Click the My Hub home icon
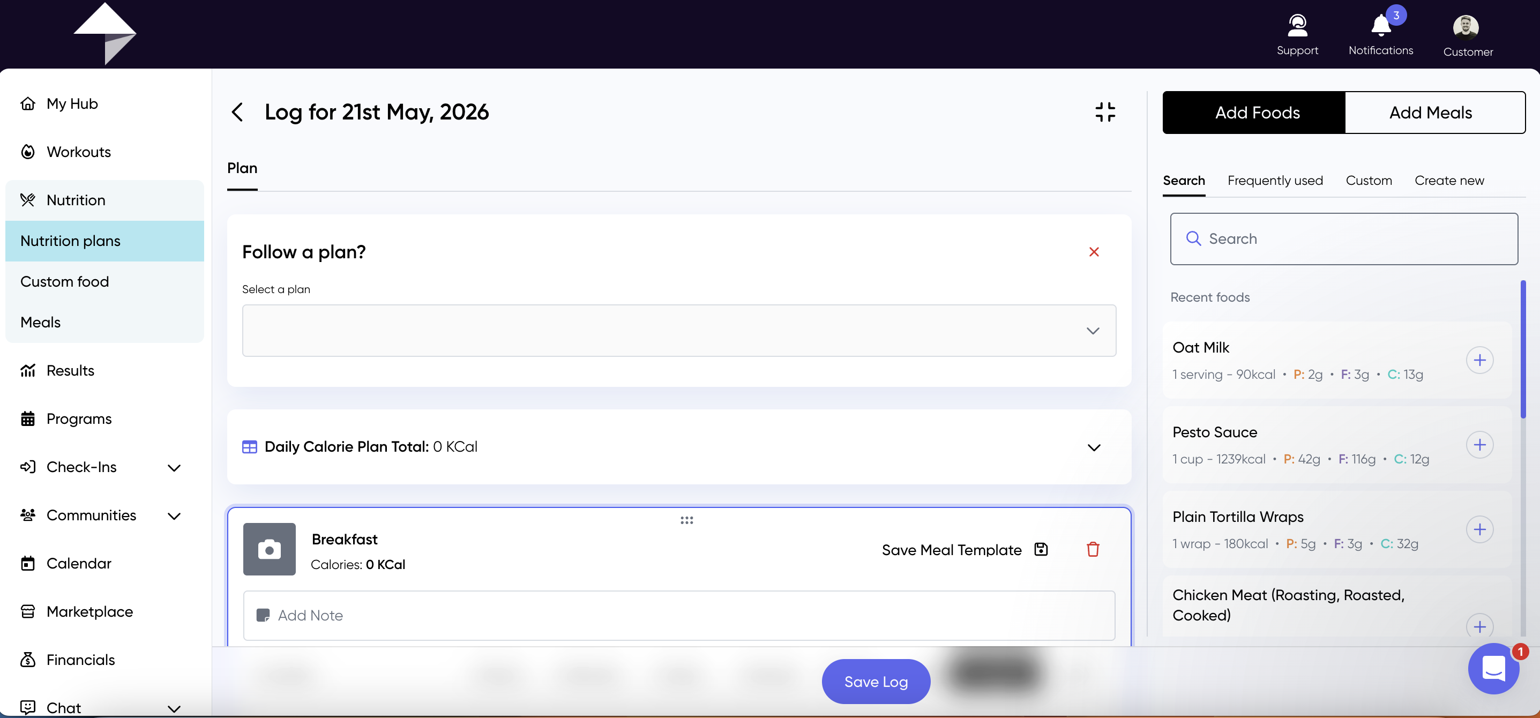This screenshot has width=1540, height=718. 27,103
